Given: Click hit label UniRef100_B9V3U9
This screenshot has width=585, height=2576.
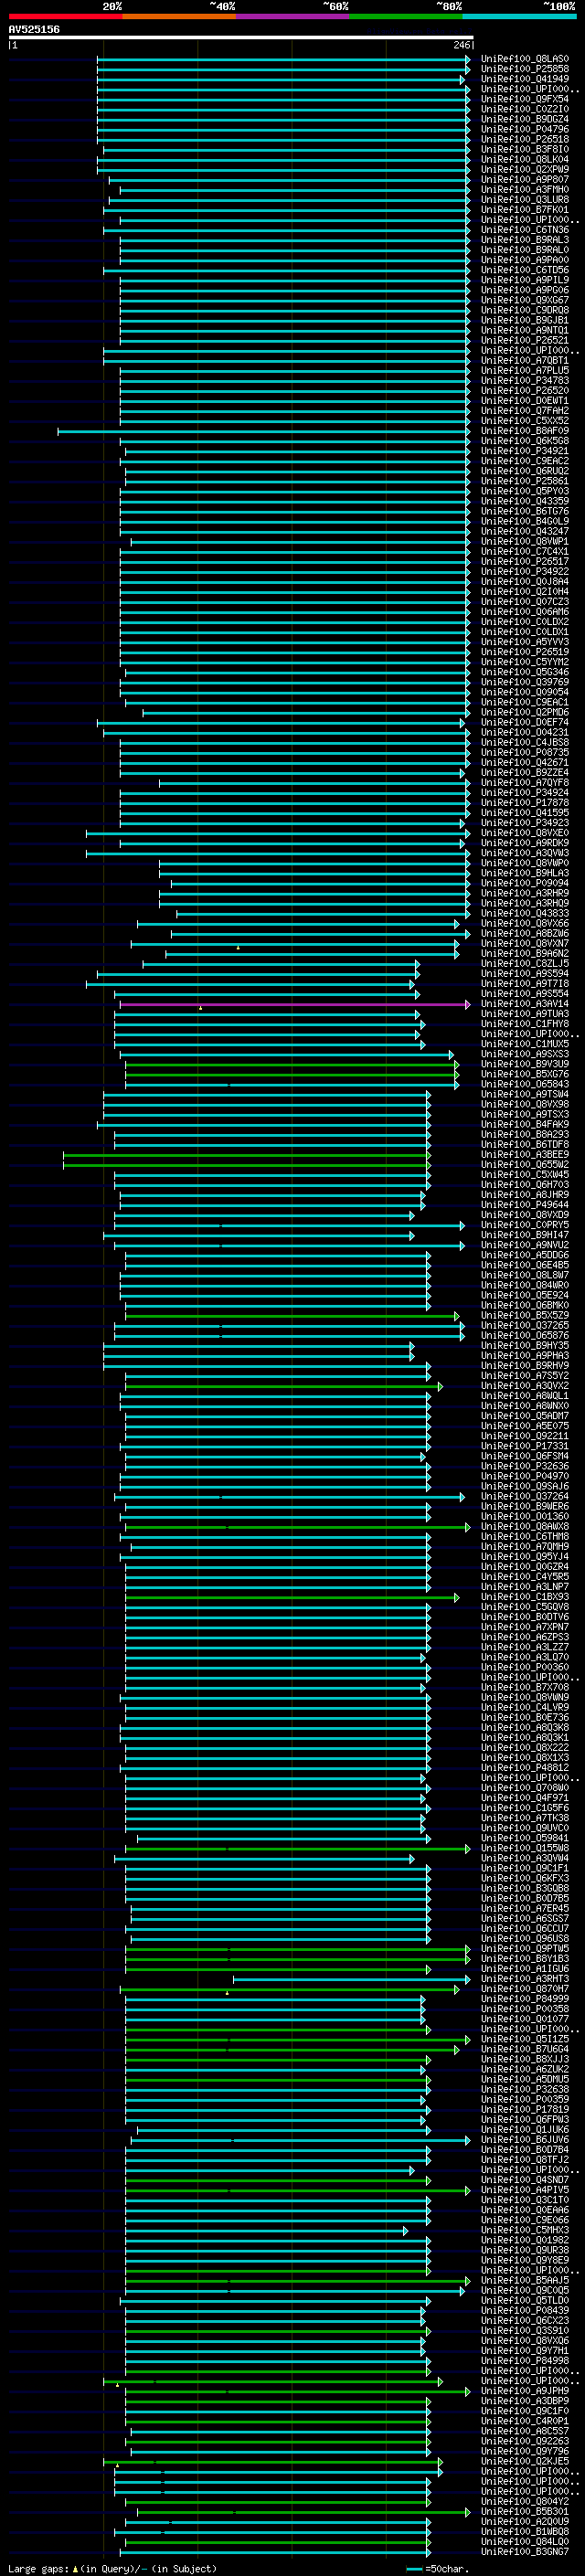Looking at the screenshot, I should (524, 1064).
